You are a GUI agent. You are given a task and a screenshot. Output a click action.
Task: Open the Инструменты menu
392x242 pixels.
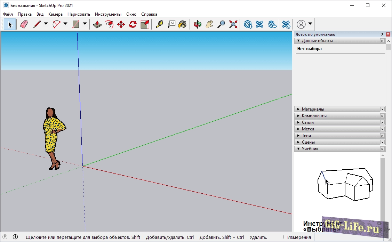[x=108, y=14]
